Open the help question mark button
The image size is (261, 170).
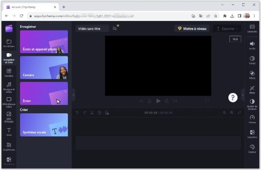click(x=233, y=98)
